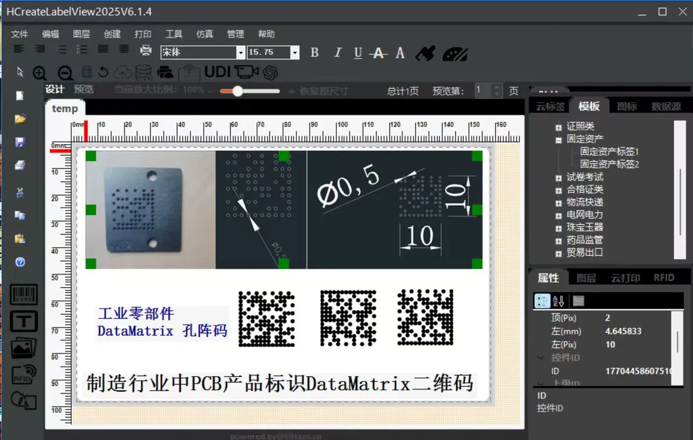Open the font name dropdown

(x=241, y=52)
